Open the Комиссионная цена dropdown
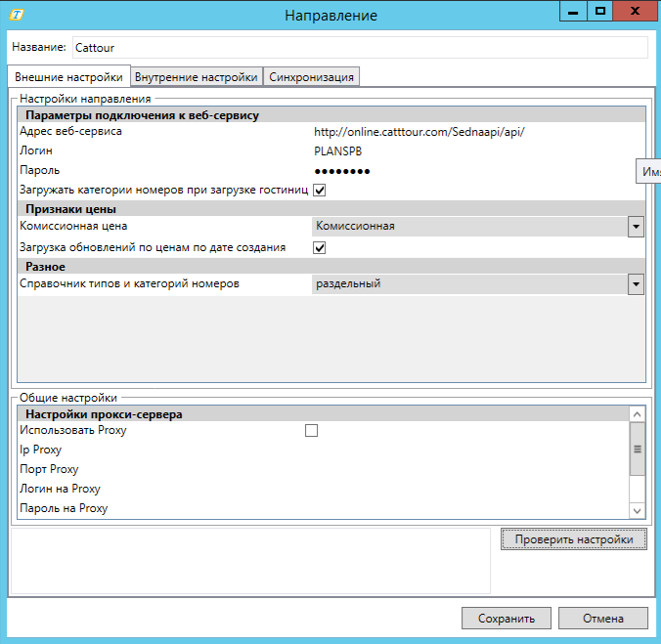The width and height of the screenshot is (661, 644). (636, 227)
